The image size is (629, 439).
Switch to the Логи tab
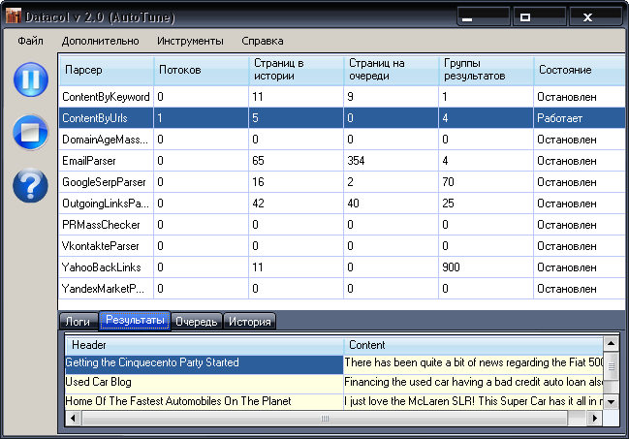point(77,322)
